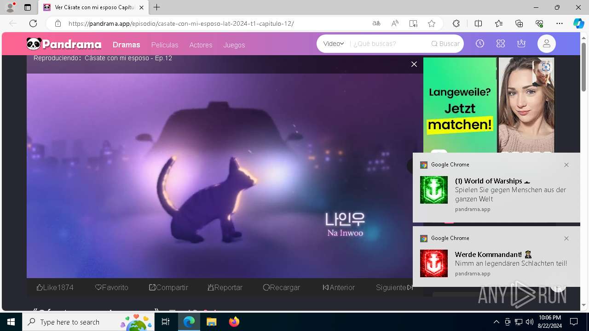This screenshot has height=331, width=589.
Task: Open the Películas section
Action: coord(165,45)
